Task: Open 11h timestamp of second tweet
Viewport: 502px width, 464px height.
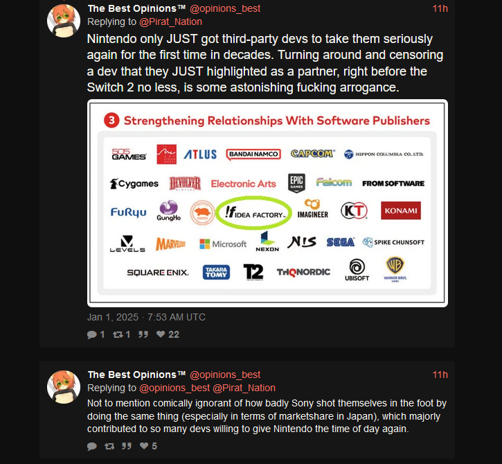Action: pos(440,375)
